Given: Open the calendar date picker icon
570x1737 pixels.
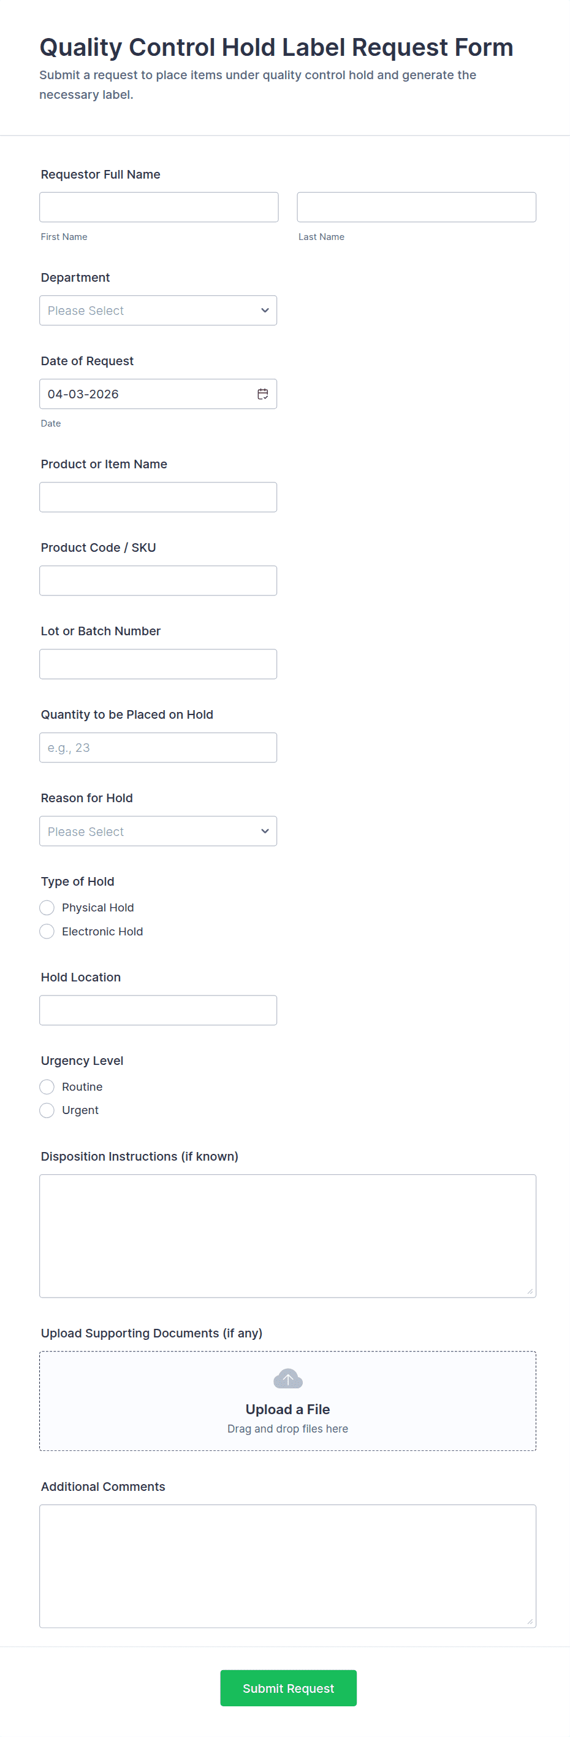Looking at the screenshot, I should 262,394.
